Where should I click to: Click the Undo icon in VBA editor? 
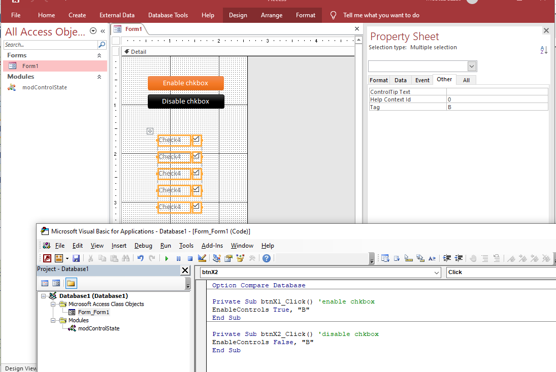tap(141, 258)
